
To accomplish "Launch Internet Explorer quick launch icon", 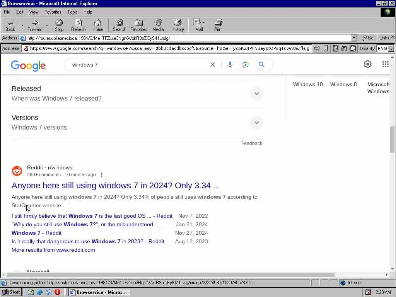I will click(40, 292).
